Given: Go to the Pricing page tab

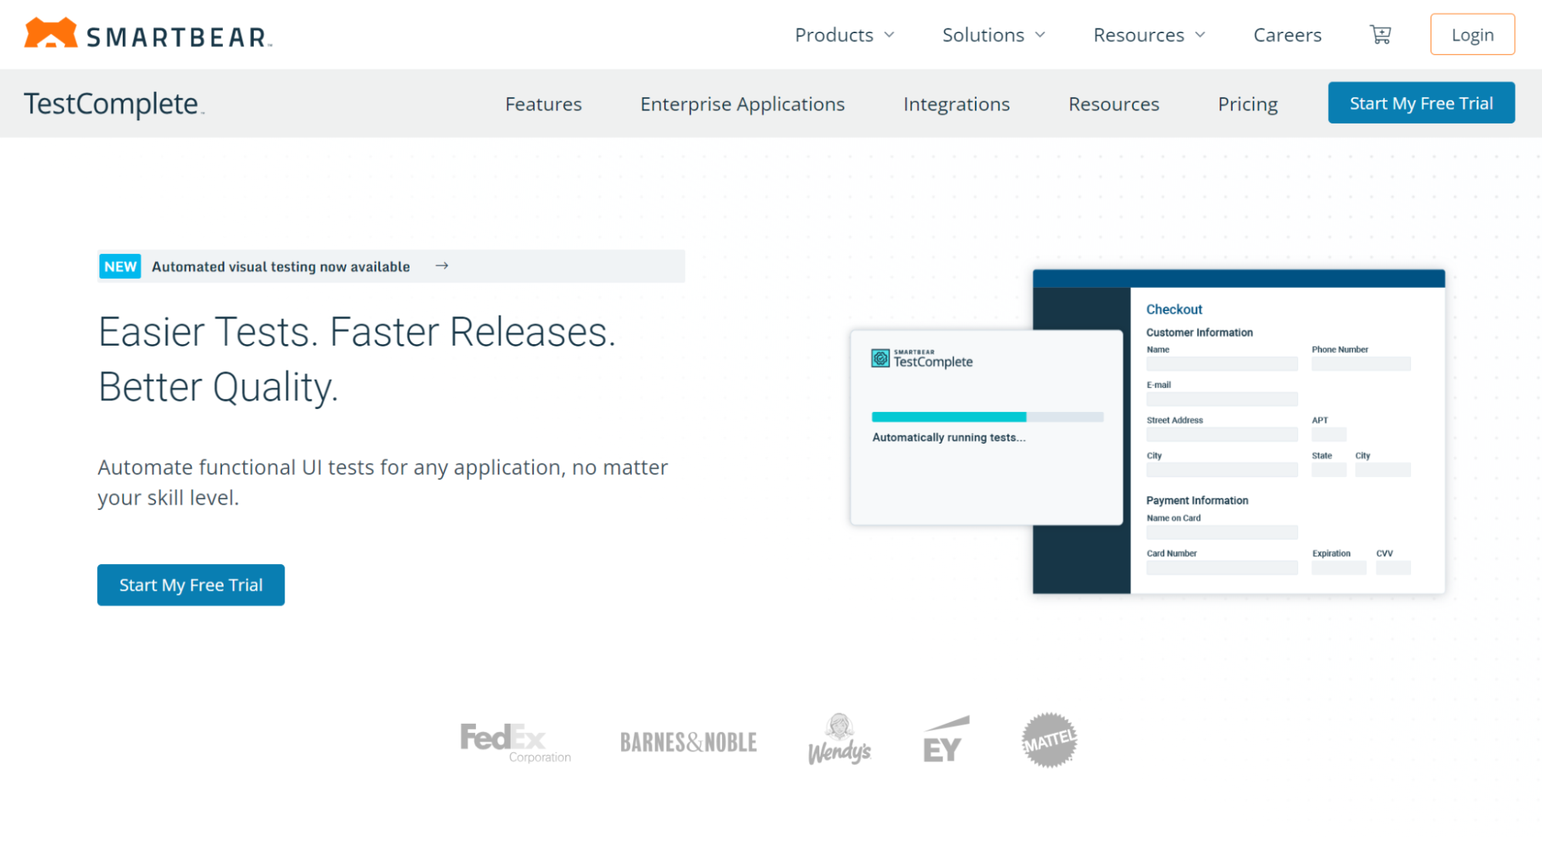Looking at the screenshot, I should coord(1247,103).
